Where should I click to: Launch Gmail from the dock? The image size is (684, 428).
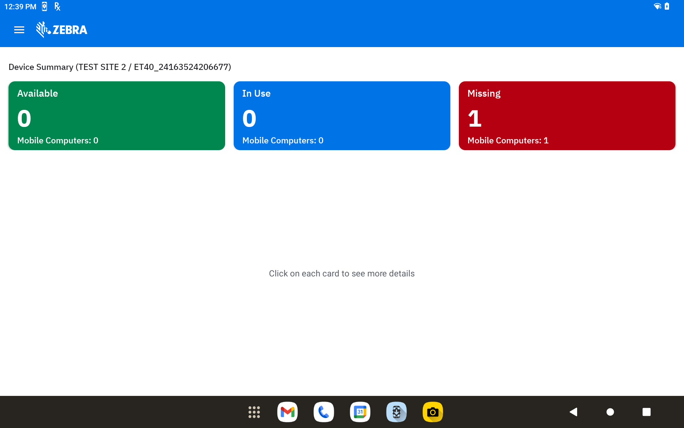click(287, 412)
